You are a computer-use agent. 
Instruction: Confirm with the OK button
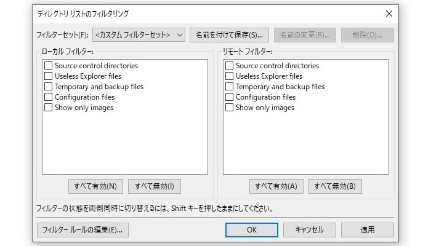point(251,230)
